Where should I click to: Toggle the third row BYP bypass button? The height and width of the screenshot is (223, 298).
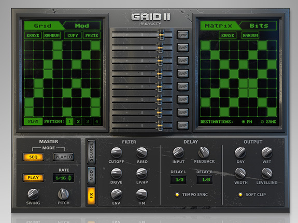coord(183,61)
